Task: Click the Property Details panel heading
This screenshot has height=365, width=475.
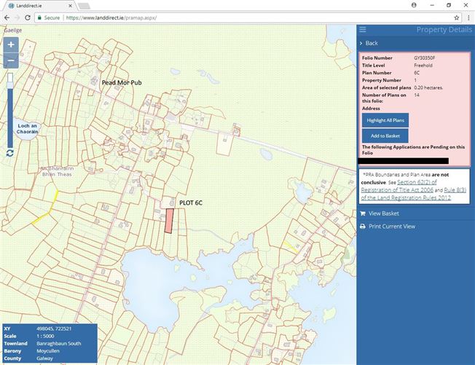Action: click(x=444, y=30)
